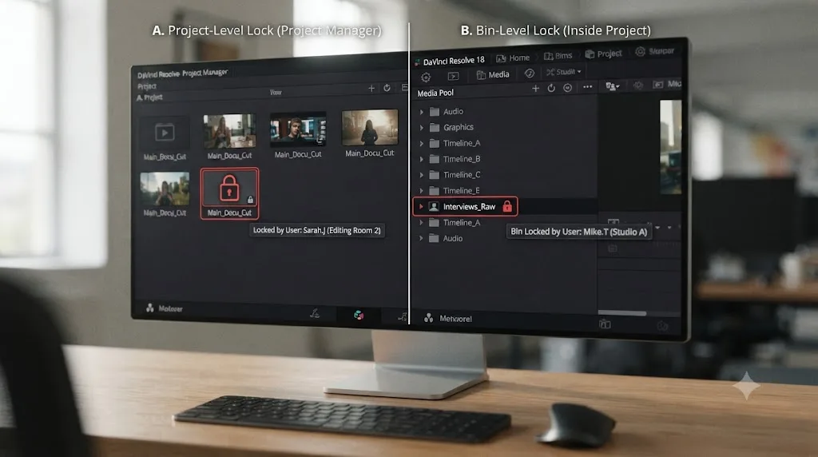Click the music note page icon in Project Manager
This screenshot has width=818, height=457.
[403, 316]
